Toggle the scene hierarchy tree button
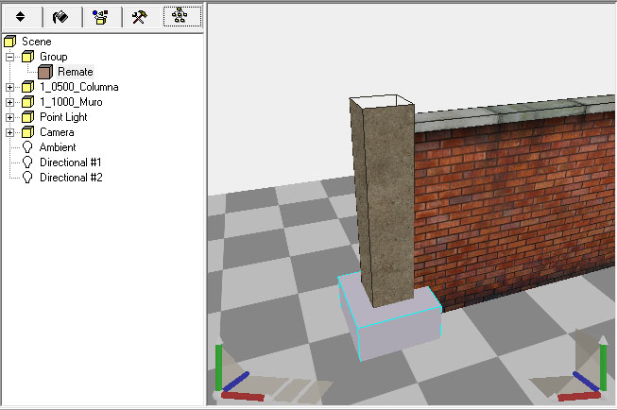This screenshot has width=617, height=410. pos(180,17)
